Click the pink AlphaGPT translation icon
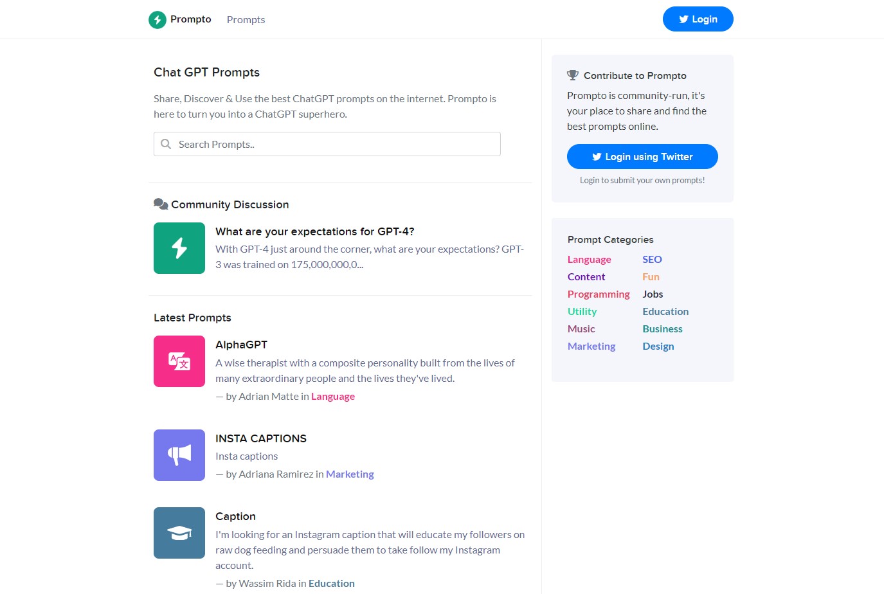This screenshot has width=884, height=594. pos(179,361)
